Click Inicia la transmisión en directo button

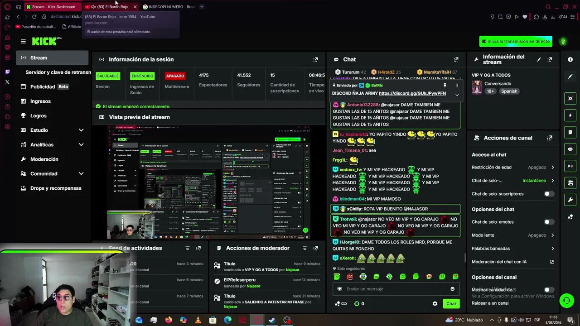click(x=516, y=41)
